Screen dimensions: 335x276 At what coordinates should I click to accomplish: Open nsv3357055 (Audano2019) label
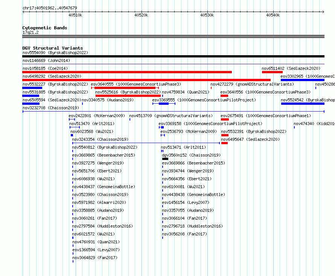tap(188, 210)
